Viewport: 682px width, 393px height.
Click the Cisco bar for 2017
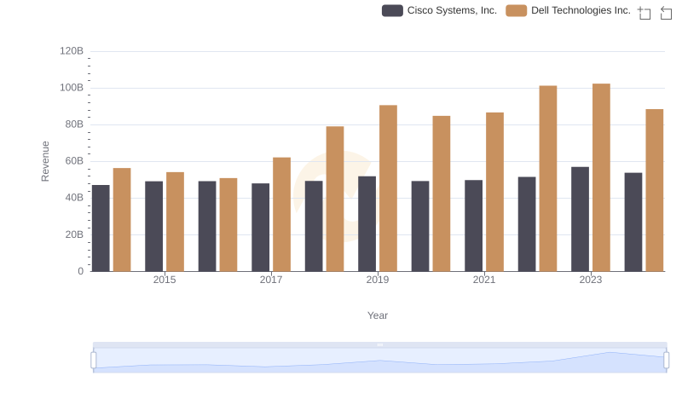coord(260,228)
